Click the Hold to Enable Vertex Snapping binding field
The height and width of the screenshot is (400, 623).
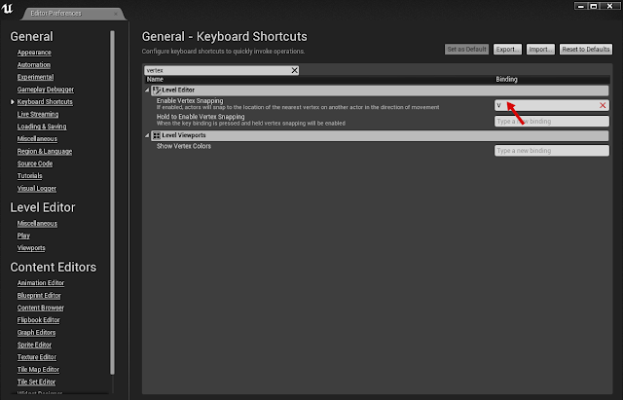coord(552,121)
